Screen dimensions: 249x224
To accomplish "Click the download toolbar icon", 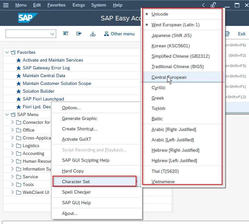I will [x=93, y=34].
